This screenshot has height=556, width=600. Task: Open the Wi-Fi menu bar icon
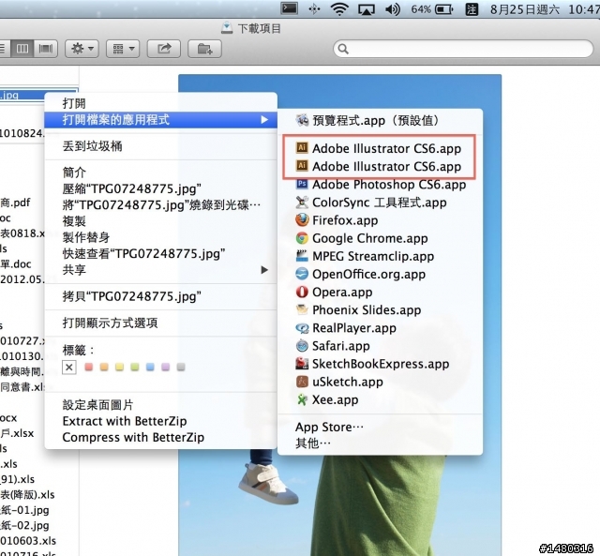coord(339,8)
